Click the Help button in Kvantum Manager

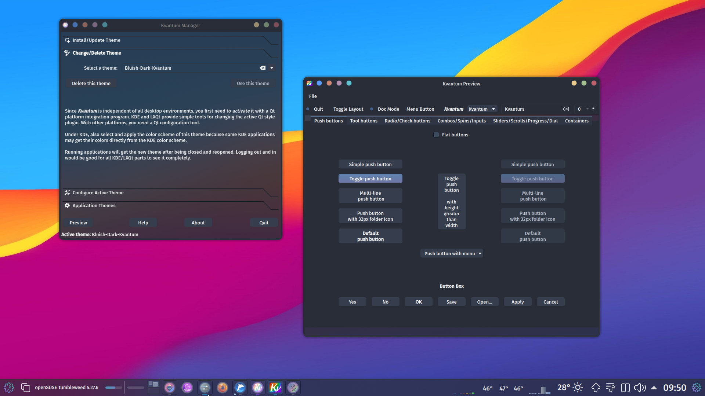pos(143,223)
